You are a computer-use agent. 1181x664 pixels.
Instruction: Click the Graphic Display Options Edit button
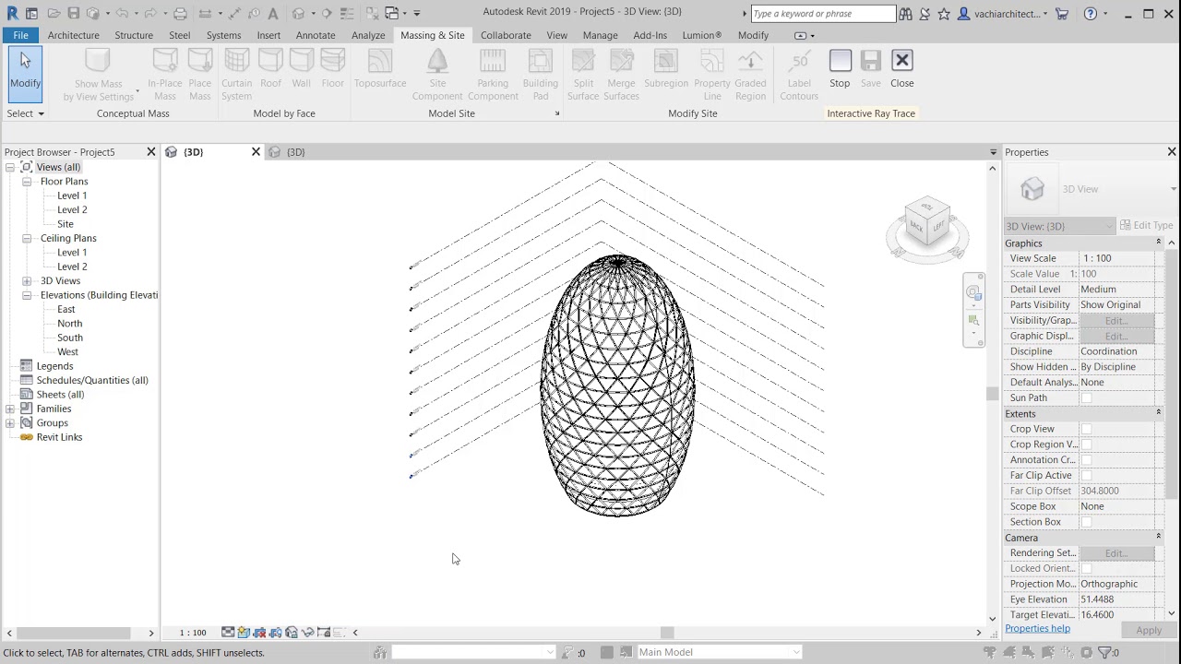point(1116,336)
